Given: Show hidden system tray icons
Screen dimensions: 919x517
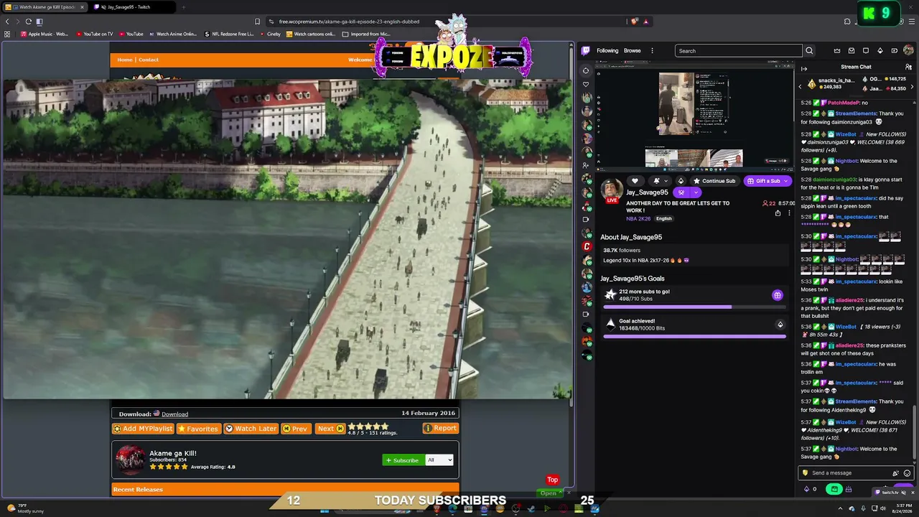Looking at the screenshot, I should 840,509.
